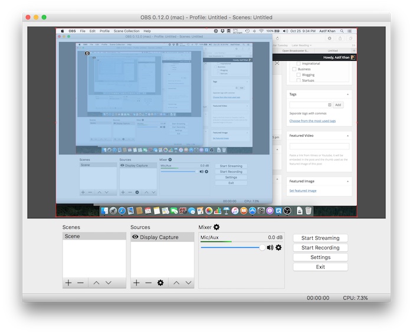413x334 pixels.
Task: Click the App Store icon in the large captured dock
Action: (253, 211)
